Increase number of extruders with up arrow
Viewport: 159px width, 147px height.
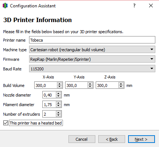59,113
